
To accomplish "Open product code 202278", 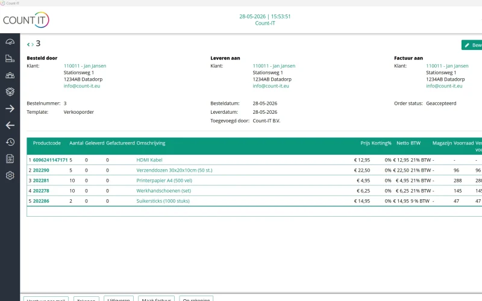I will (x=41, y=191).
